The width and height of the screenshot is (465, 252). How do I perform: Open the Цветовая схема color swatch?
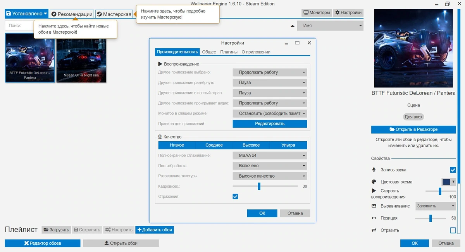click(x=449, y=182)
